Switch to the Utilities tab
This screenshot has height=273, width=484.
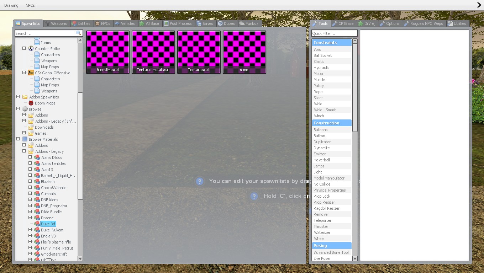coord(457,23)
